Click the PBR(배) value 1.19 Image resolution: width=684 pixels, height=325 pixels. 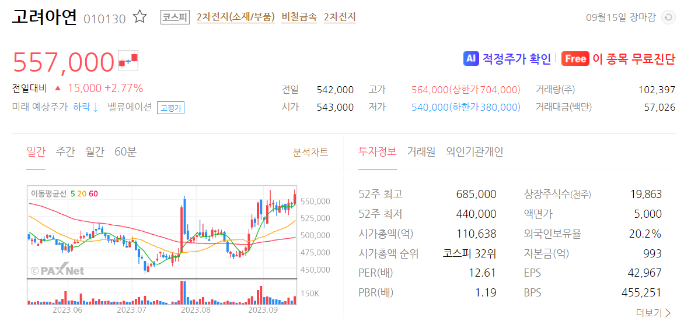point(486,293)
